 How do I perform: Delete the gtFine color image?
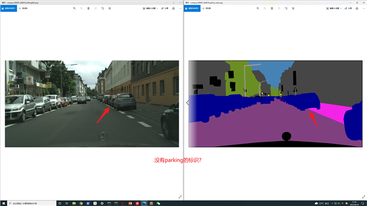[272, 9]
